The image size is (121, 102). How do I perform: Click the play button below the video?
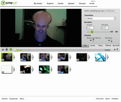[x=7, y=49]
